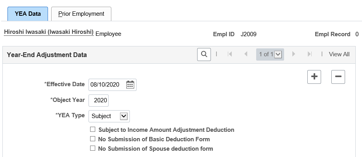
Task: Check No Submission of Basic Deduction Form
Action: tap(92, 139)
